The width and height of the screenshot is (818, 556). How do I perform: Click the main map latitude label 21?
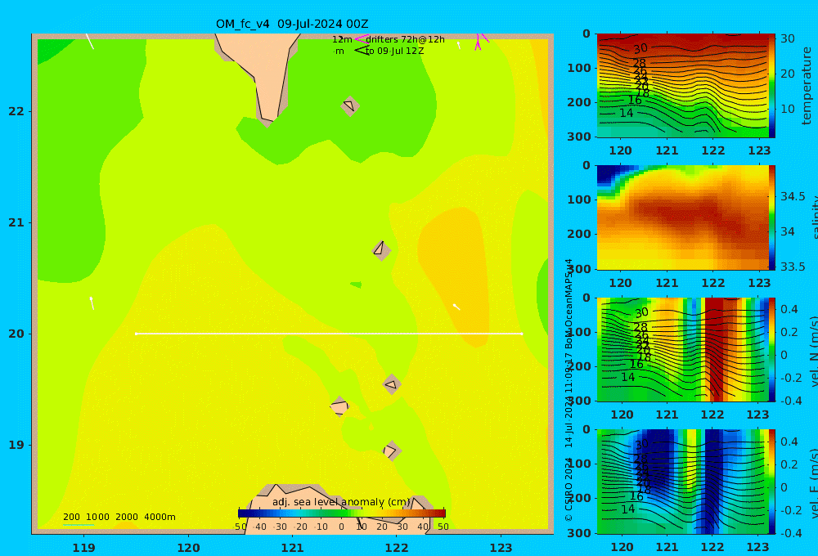pyautogui.click(x=16, y=222)
